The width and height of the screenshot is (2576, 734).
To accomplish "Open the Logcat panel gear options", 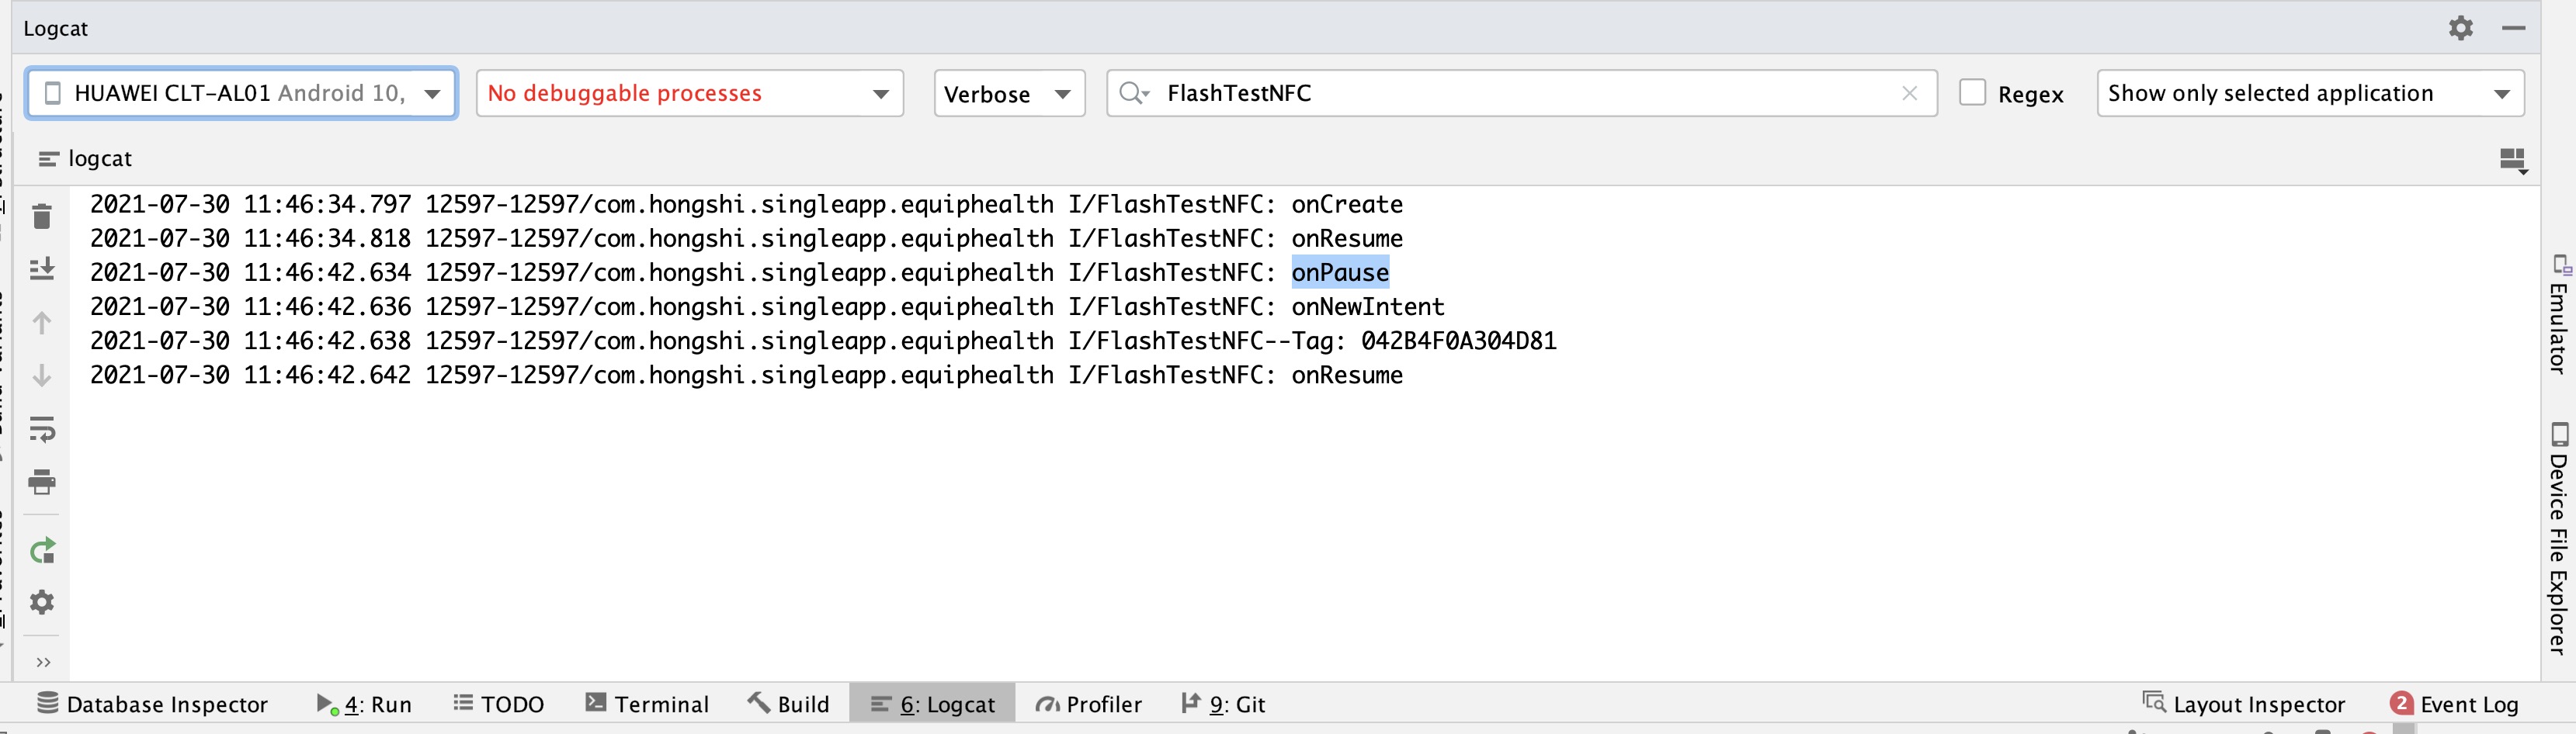I will (2460, 28).
